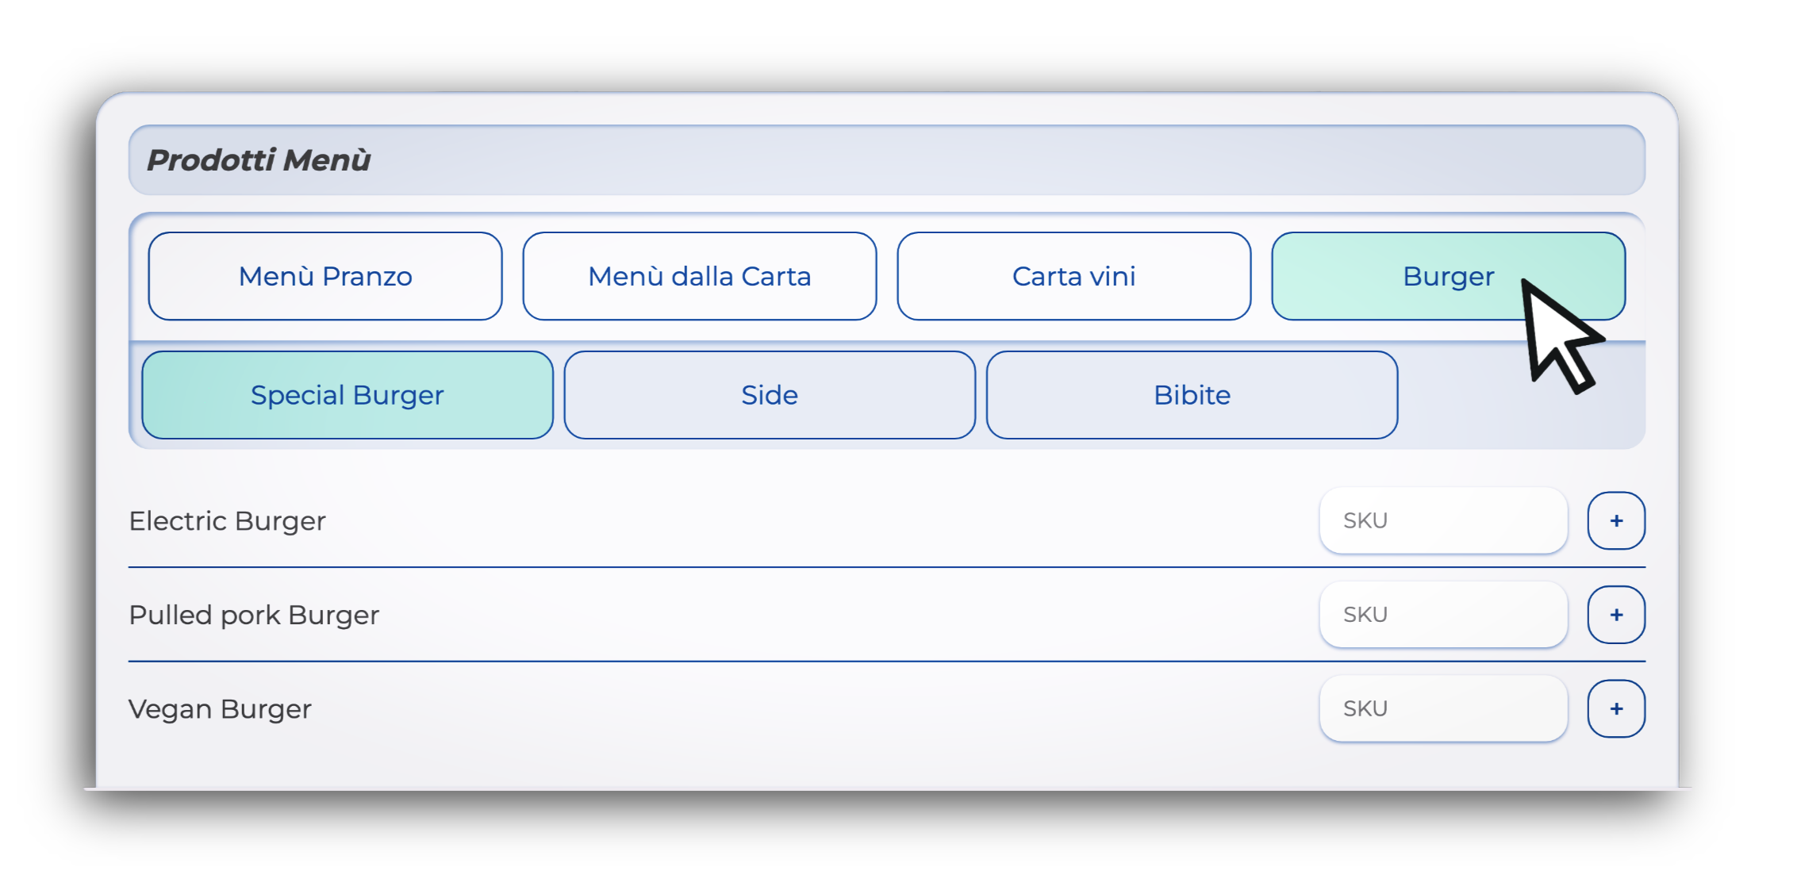Select Special Burger subcategory
1801x890 pixels.
pyautogui.click(x=348, y=395)
